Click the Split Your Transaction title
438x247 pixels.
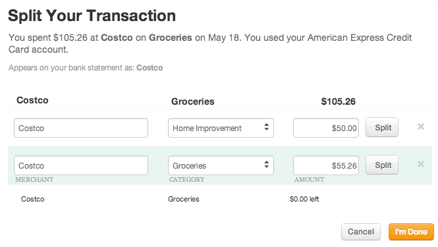click(x=92, y=16)
